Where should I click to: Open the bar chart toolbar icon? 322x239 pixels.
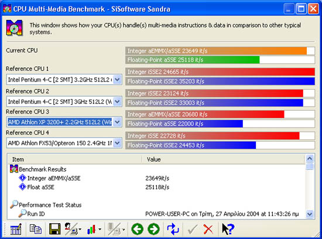tap(91, 229)
